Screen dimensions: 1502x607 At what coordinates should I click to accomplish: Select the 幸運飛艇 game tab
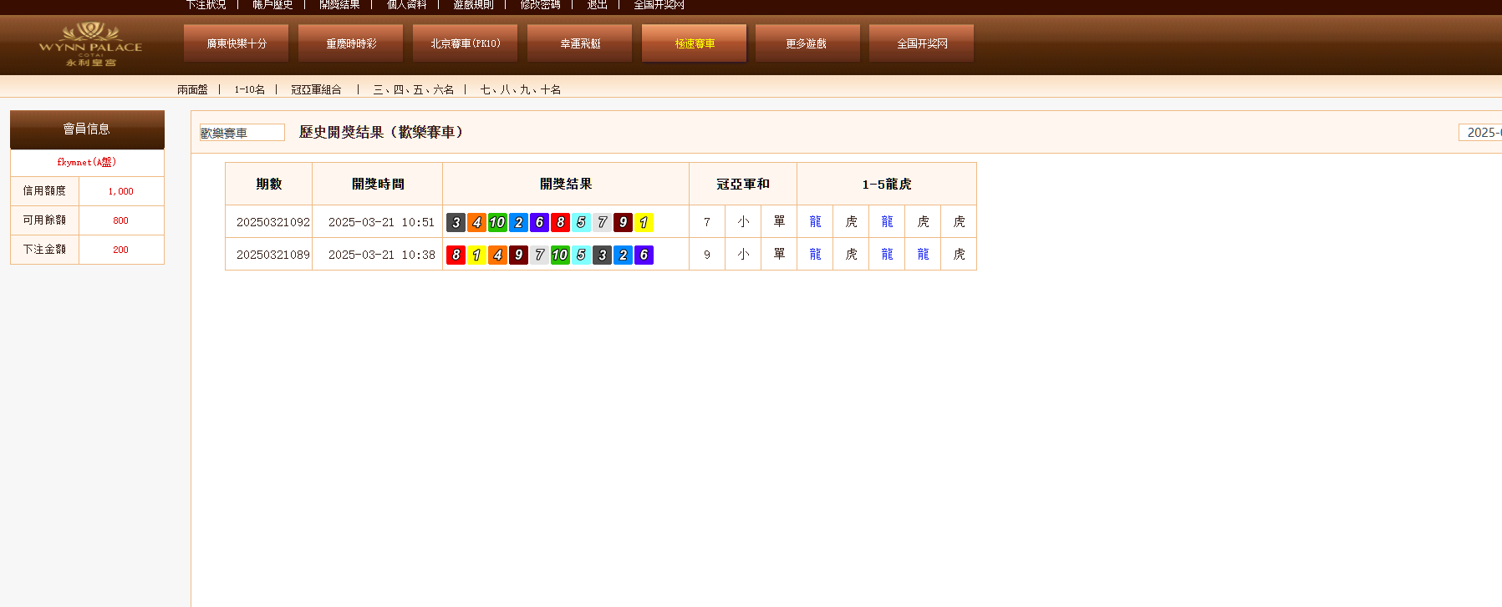point(579,43)
